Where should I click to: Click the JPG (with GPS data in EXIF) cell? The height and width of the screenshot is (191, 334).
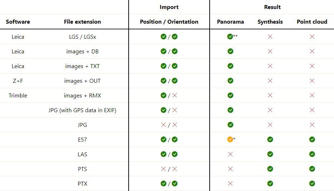[x=82, y=110]
